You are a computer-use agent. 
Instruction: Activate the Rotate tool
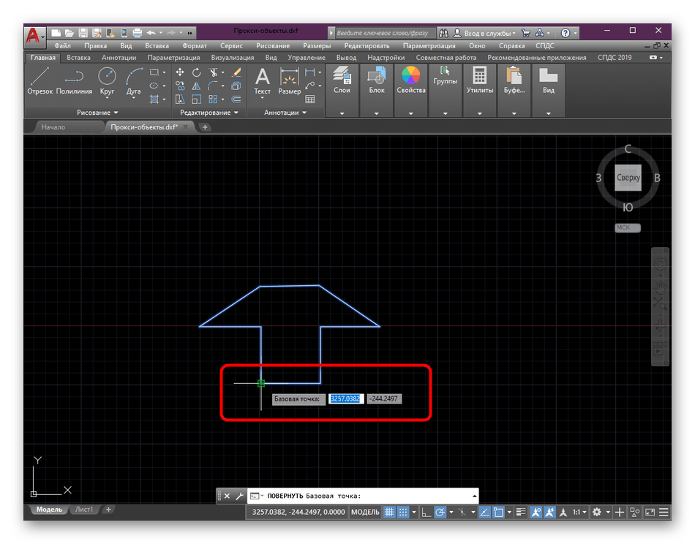pyautogui.click(x=196, y=72)
